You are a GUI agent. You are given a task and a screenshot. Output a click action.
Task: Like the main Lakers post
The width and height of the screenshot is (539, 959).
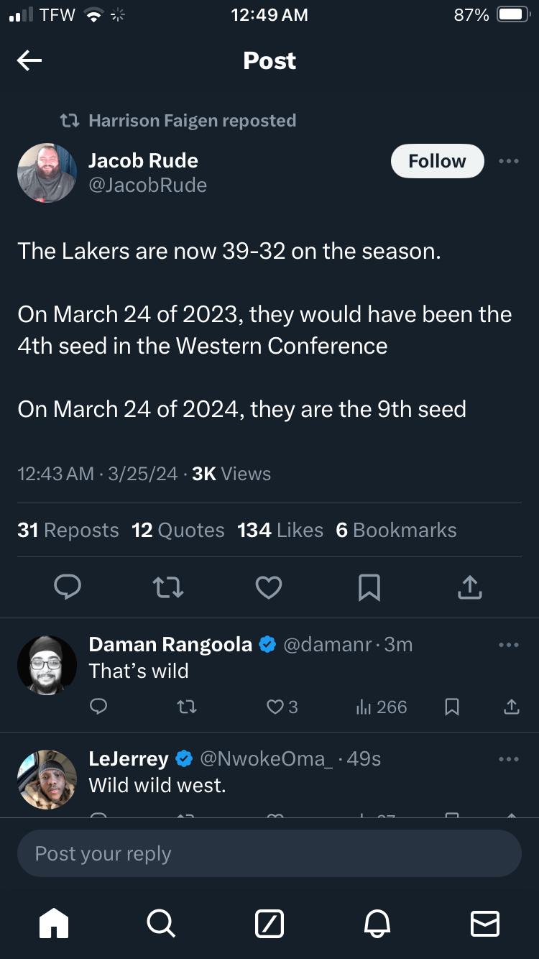pyautogui.click(x=269, y=587)
